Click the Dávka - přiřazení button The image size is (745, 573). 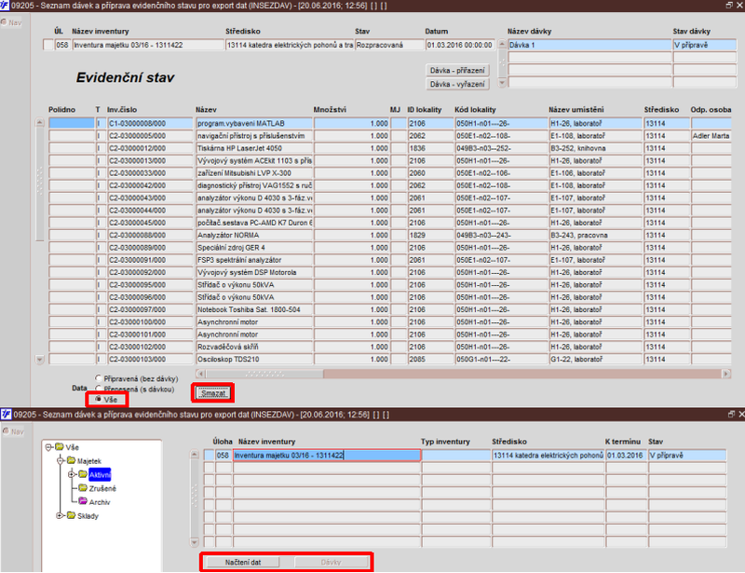[457, 71]
